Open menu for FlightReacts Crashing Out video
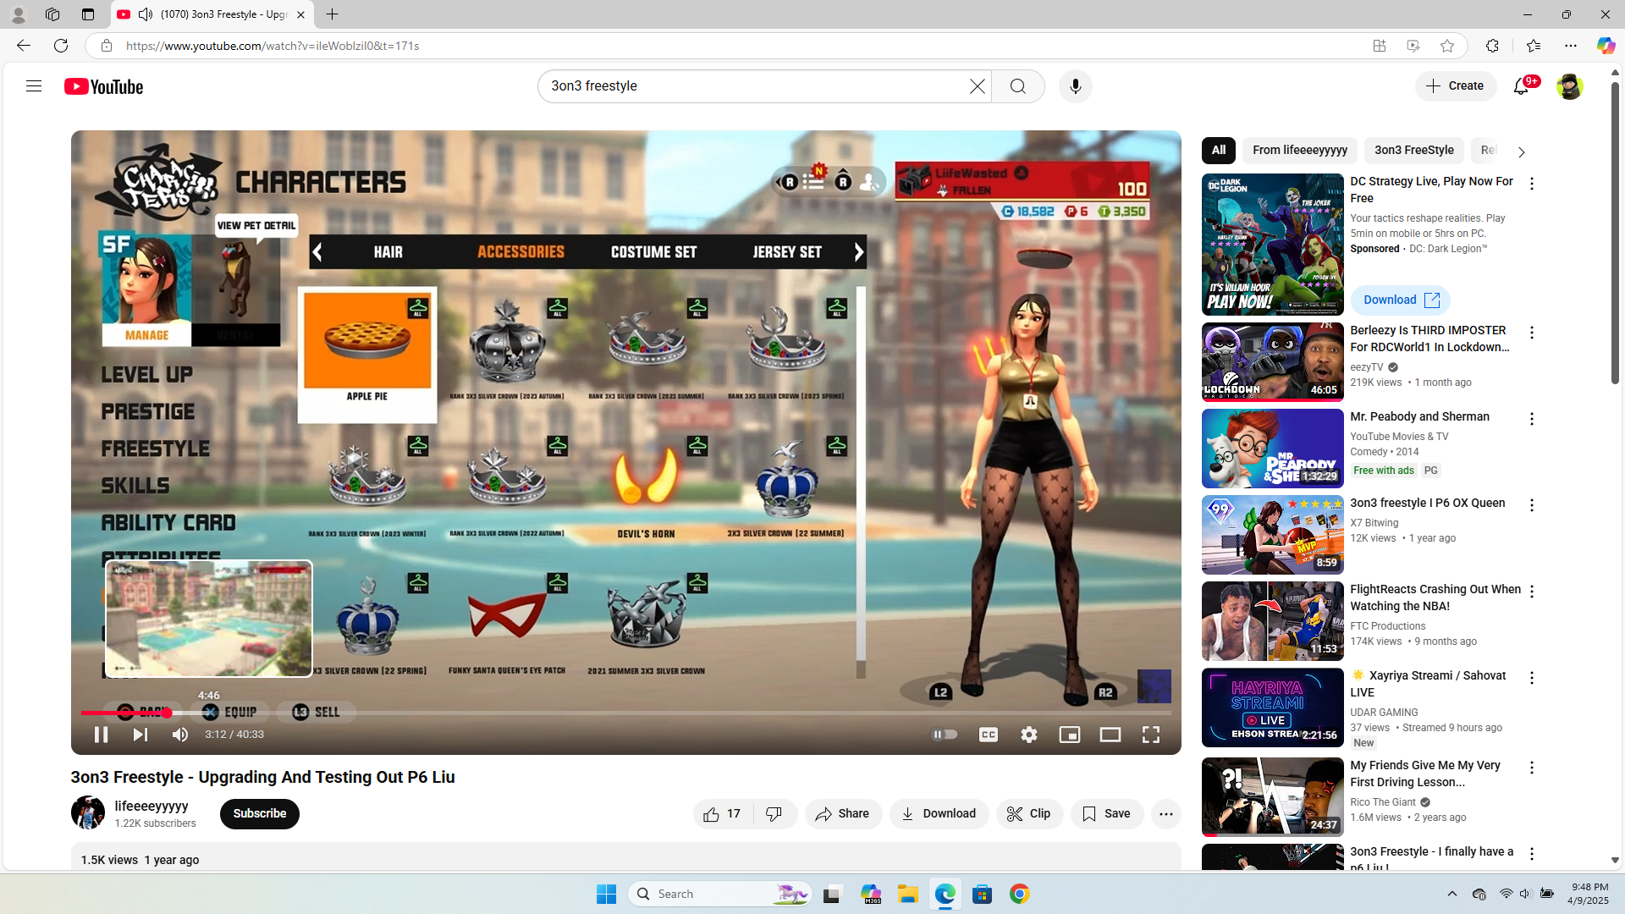Viewport: 1625px width, 914px height. click(x=1531, y=592)
